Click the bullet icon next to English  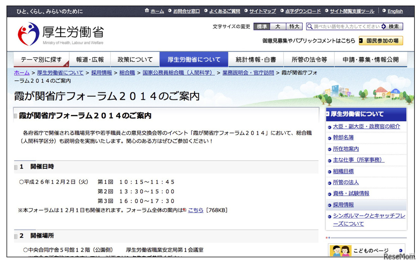click(384, 11)
